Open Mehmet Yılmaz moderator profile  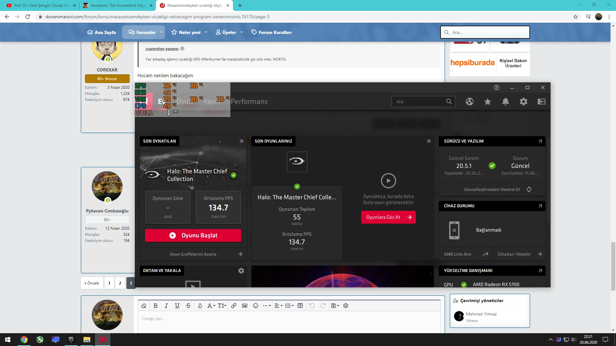(481, 314)
